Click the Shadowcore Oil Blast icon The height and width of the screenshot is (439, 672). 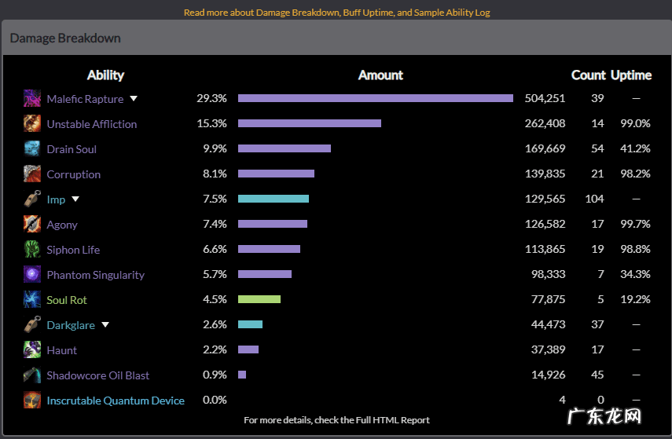click(32, 375)
